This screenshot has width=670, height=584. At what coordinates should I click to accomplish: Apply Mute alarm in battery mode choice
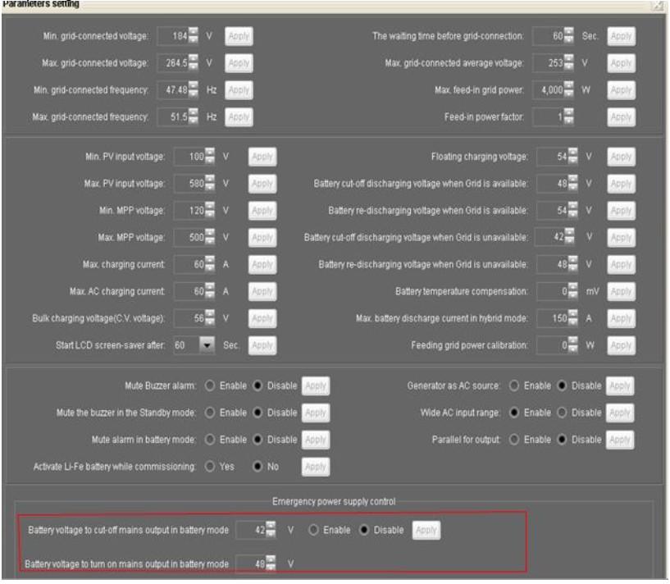point(316,440)
